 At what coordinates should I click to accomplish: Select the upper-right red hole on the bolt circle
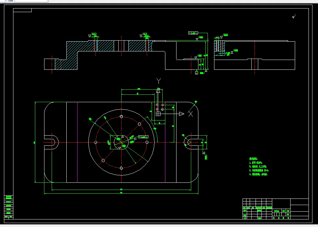140,124
